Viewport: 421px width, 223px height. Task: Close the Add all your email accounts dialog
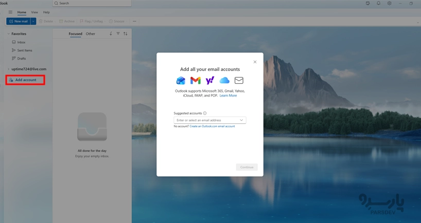coord(255,62)
